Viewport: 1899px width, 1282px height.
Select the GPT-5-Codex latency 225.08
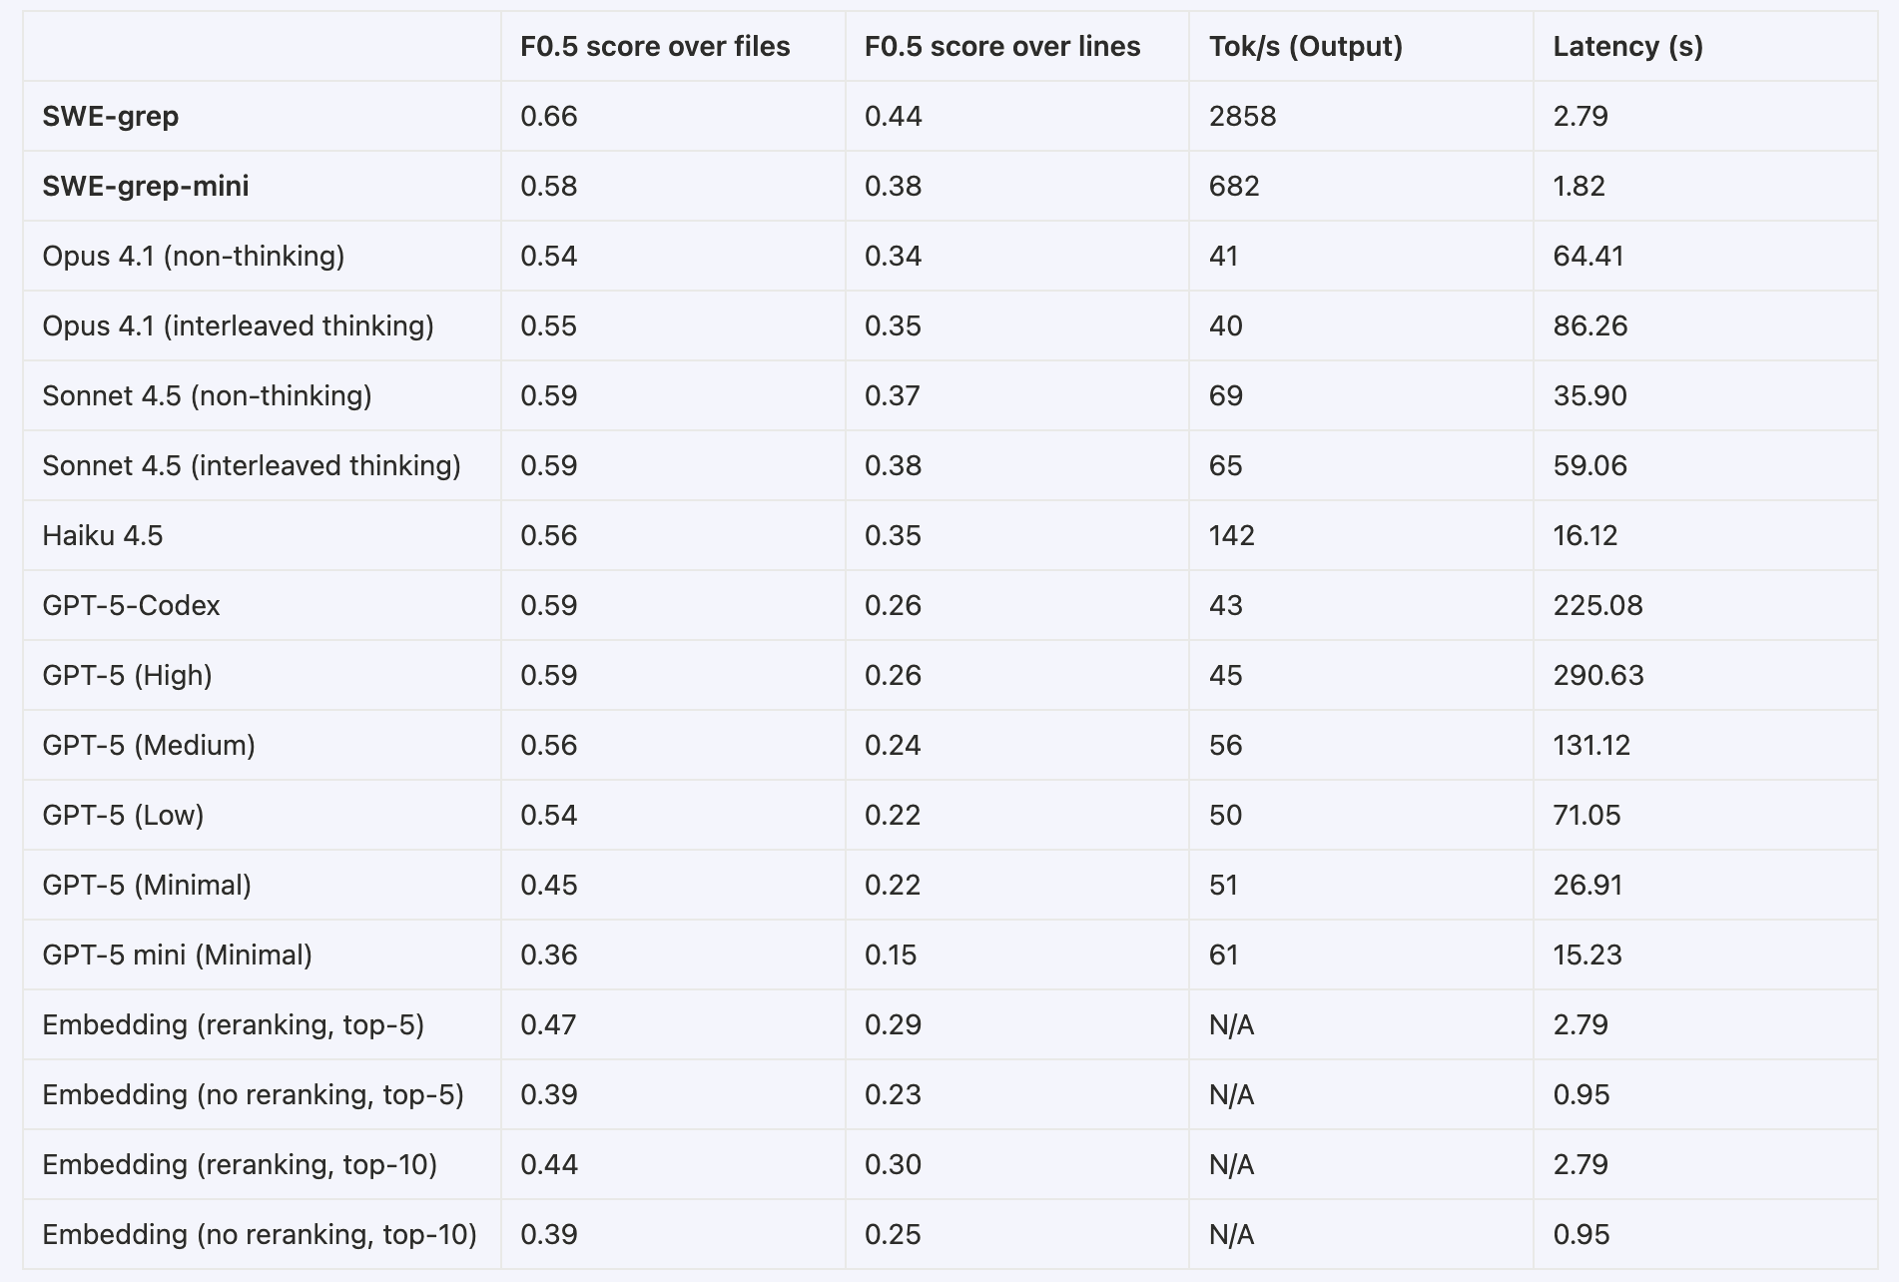tap(1597, 606)
